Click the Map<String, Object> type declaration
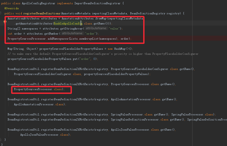This screenshot has width=227, height=146. [x=23, y=49]
